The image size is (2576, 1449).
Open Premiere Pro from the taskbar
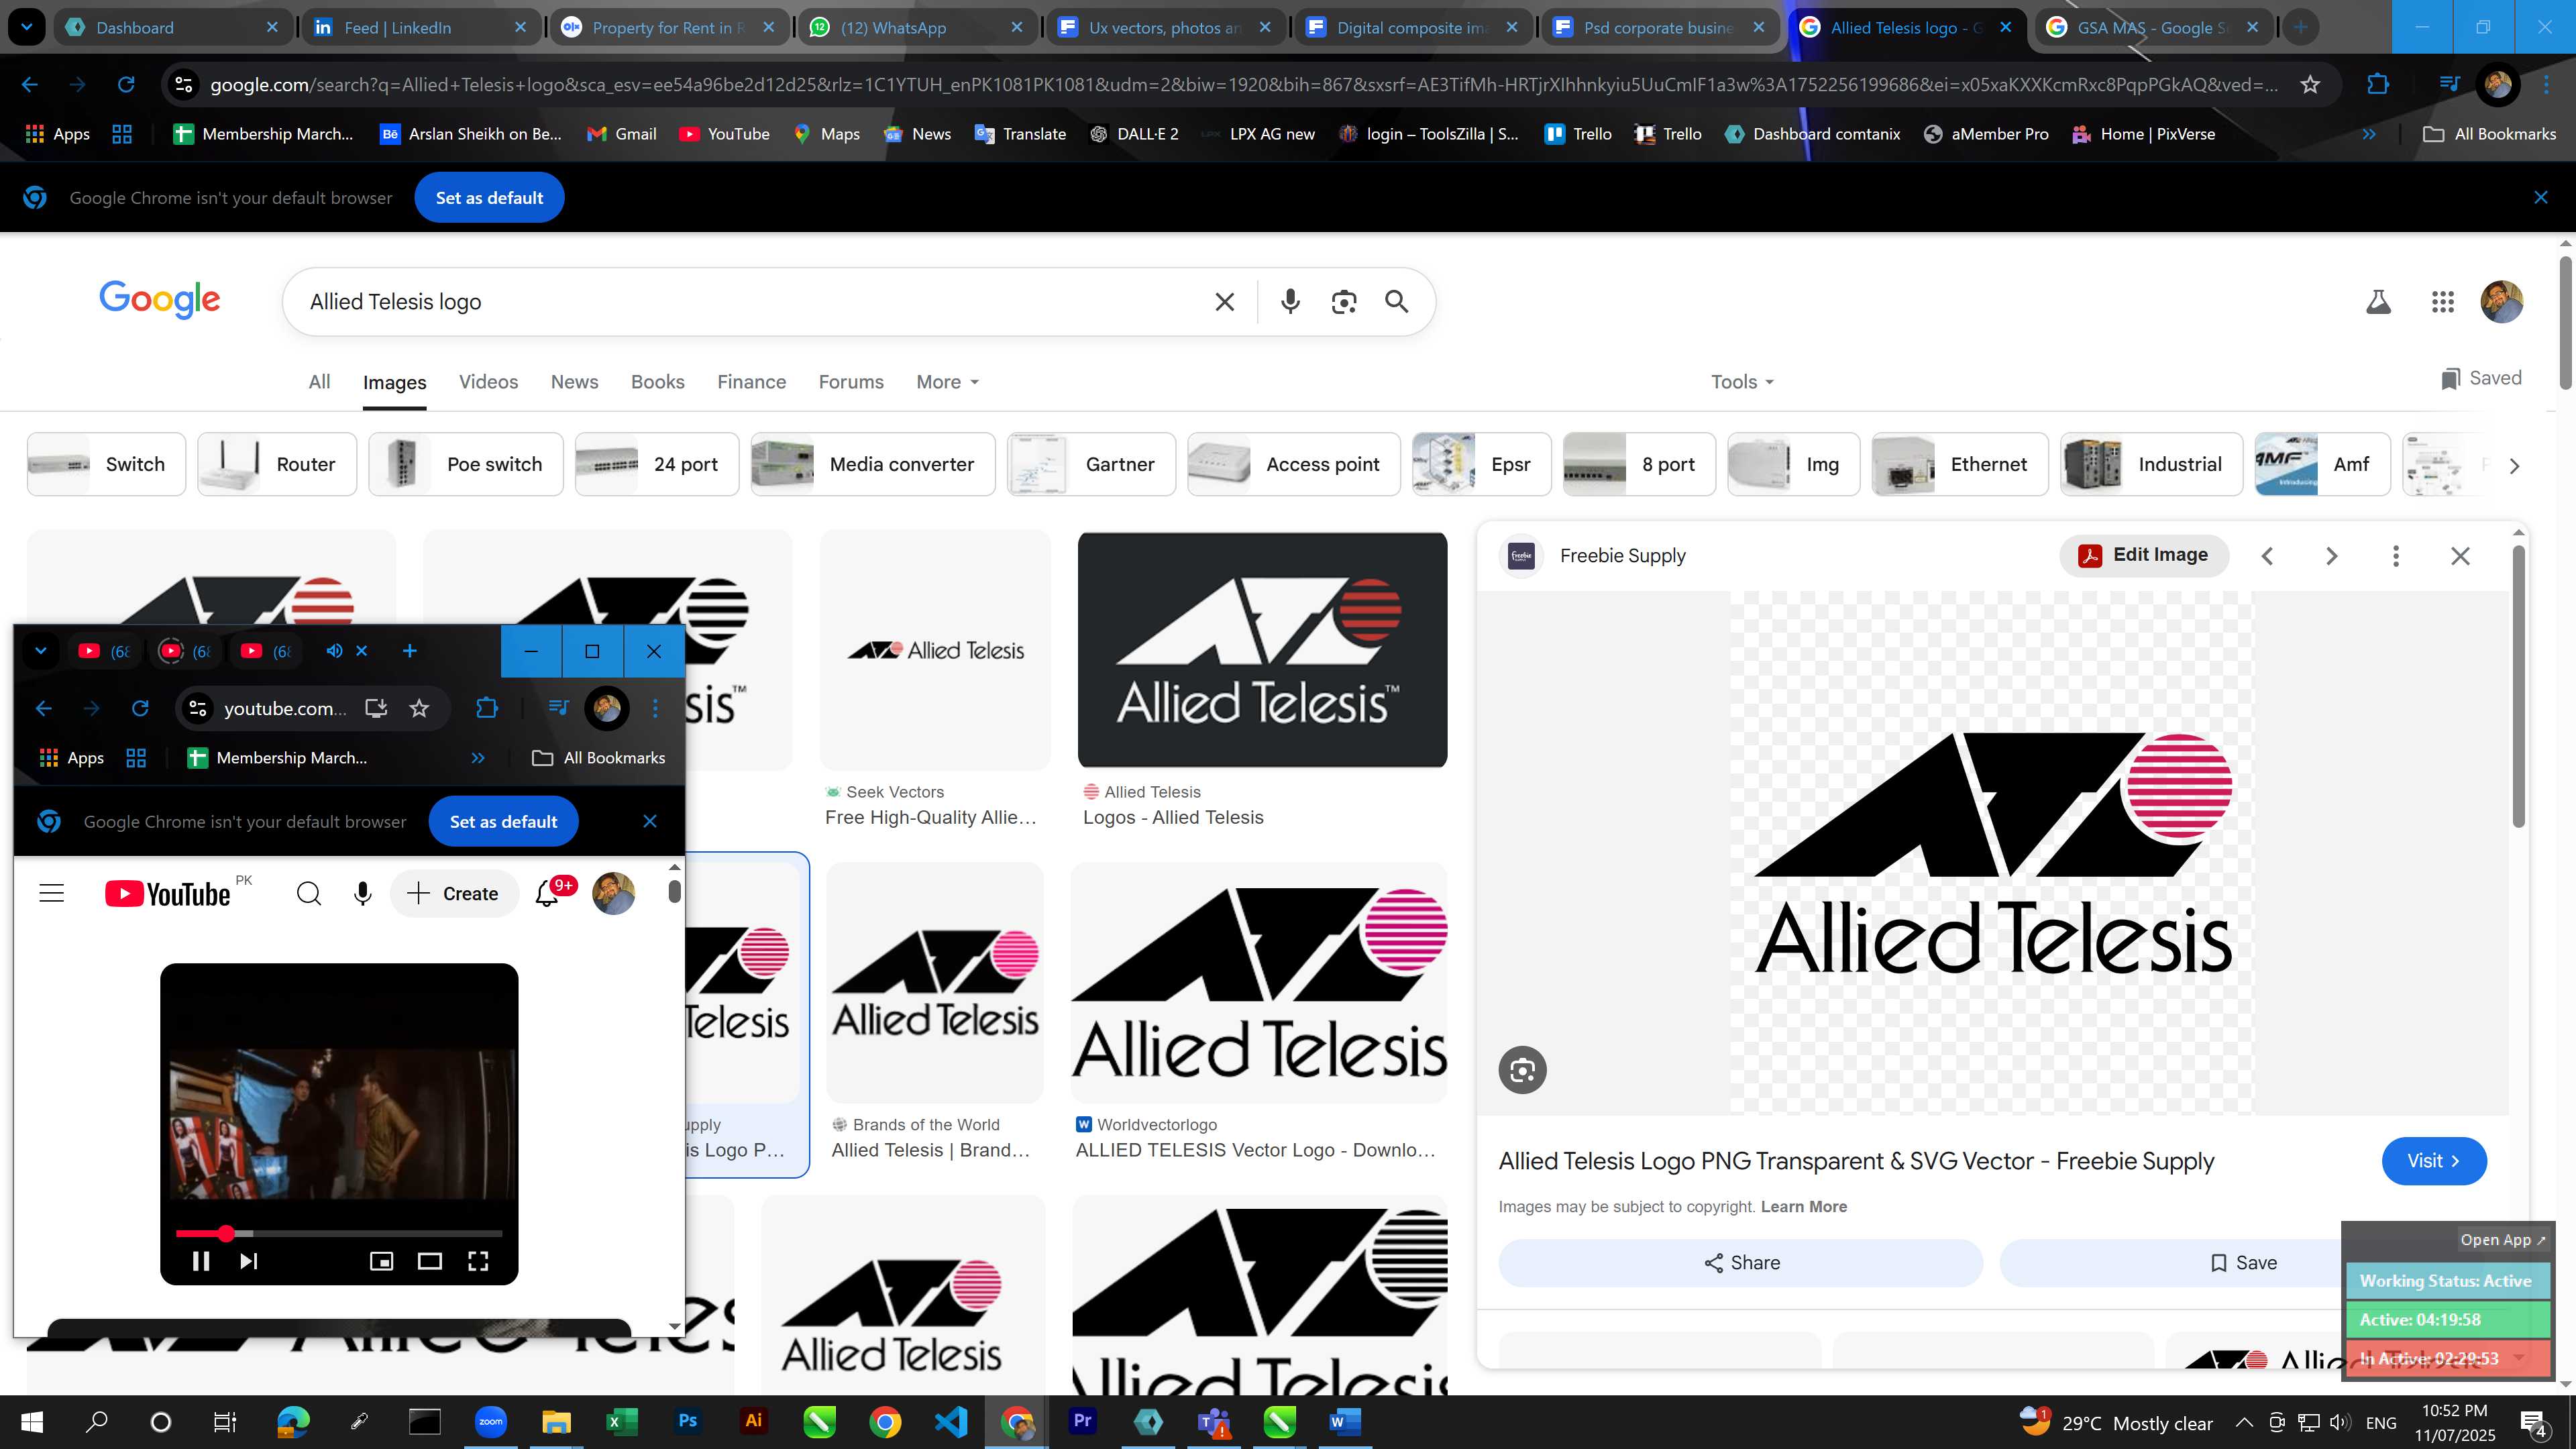point(1082,1421)
